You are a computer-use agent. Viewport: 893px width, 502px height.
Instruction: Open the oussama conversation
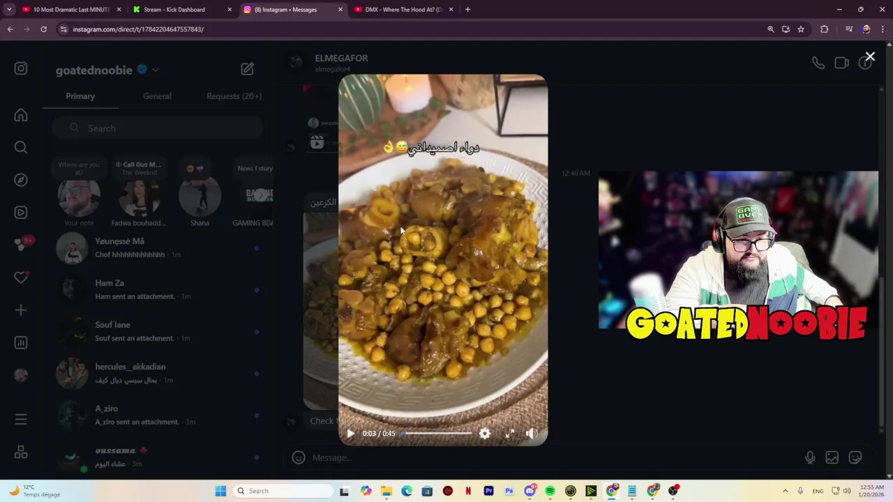157,457
